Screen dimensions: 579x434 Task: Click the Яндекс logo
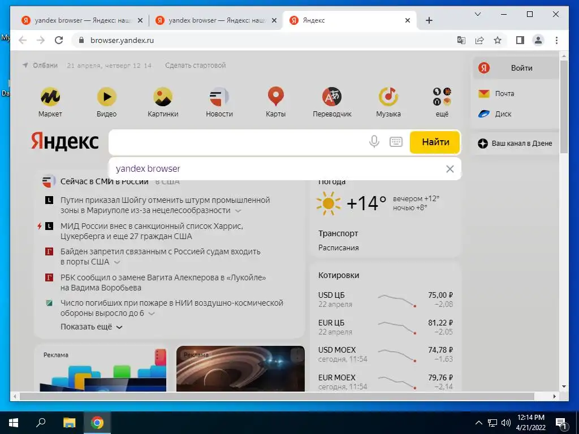coord(64,141)
